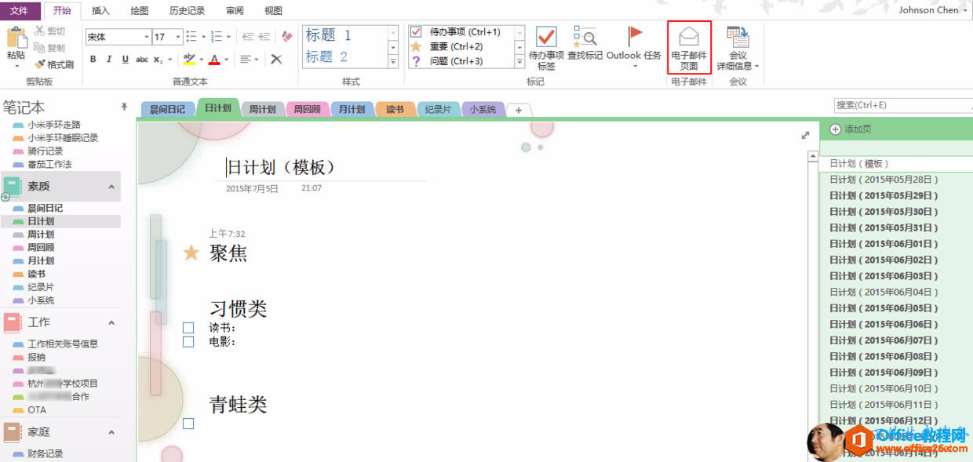Click the Cut (剪切) scissors button
The image size is (973, 462).
pos(50,31)
